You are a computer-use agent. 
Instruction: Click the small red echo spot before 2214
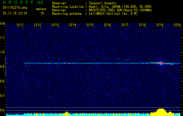click(x=66, y=63)
